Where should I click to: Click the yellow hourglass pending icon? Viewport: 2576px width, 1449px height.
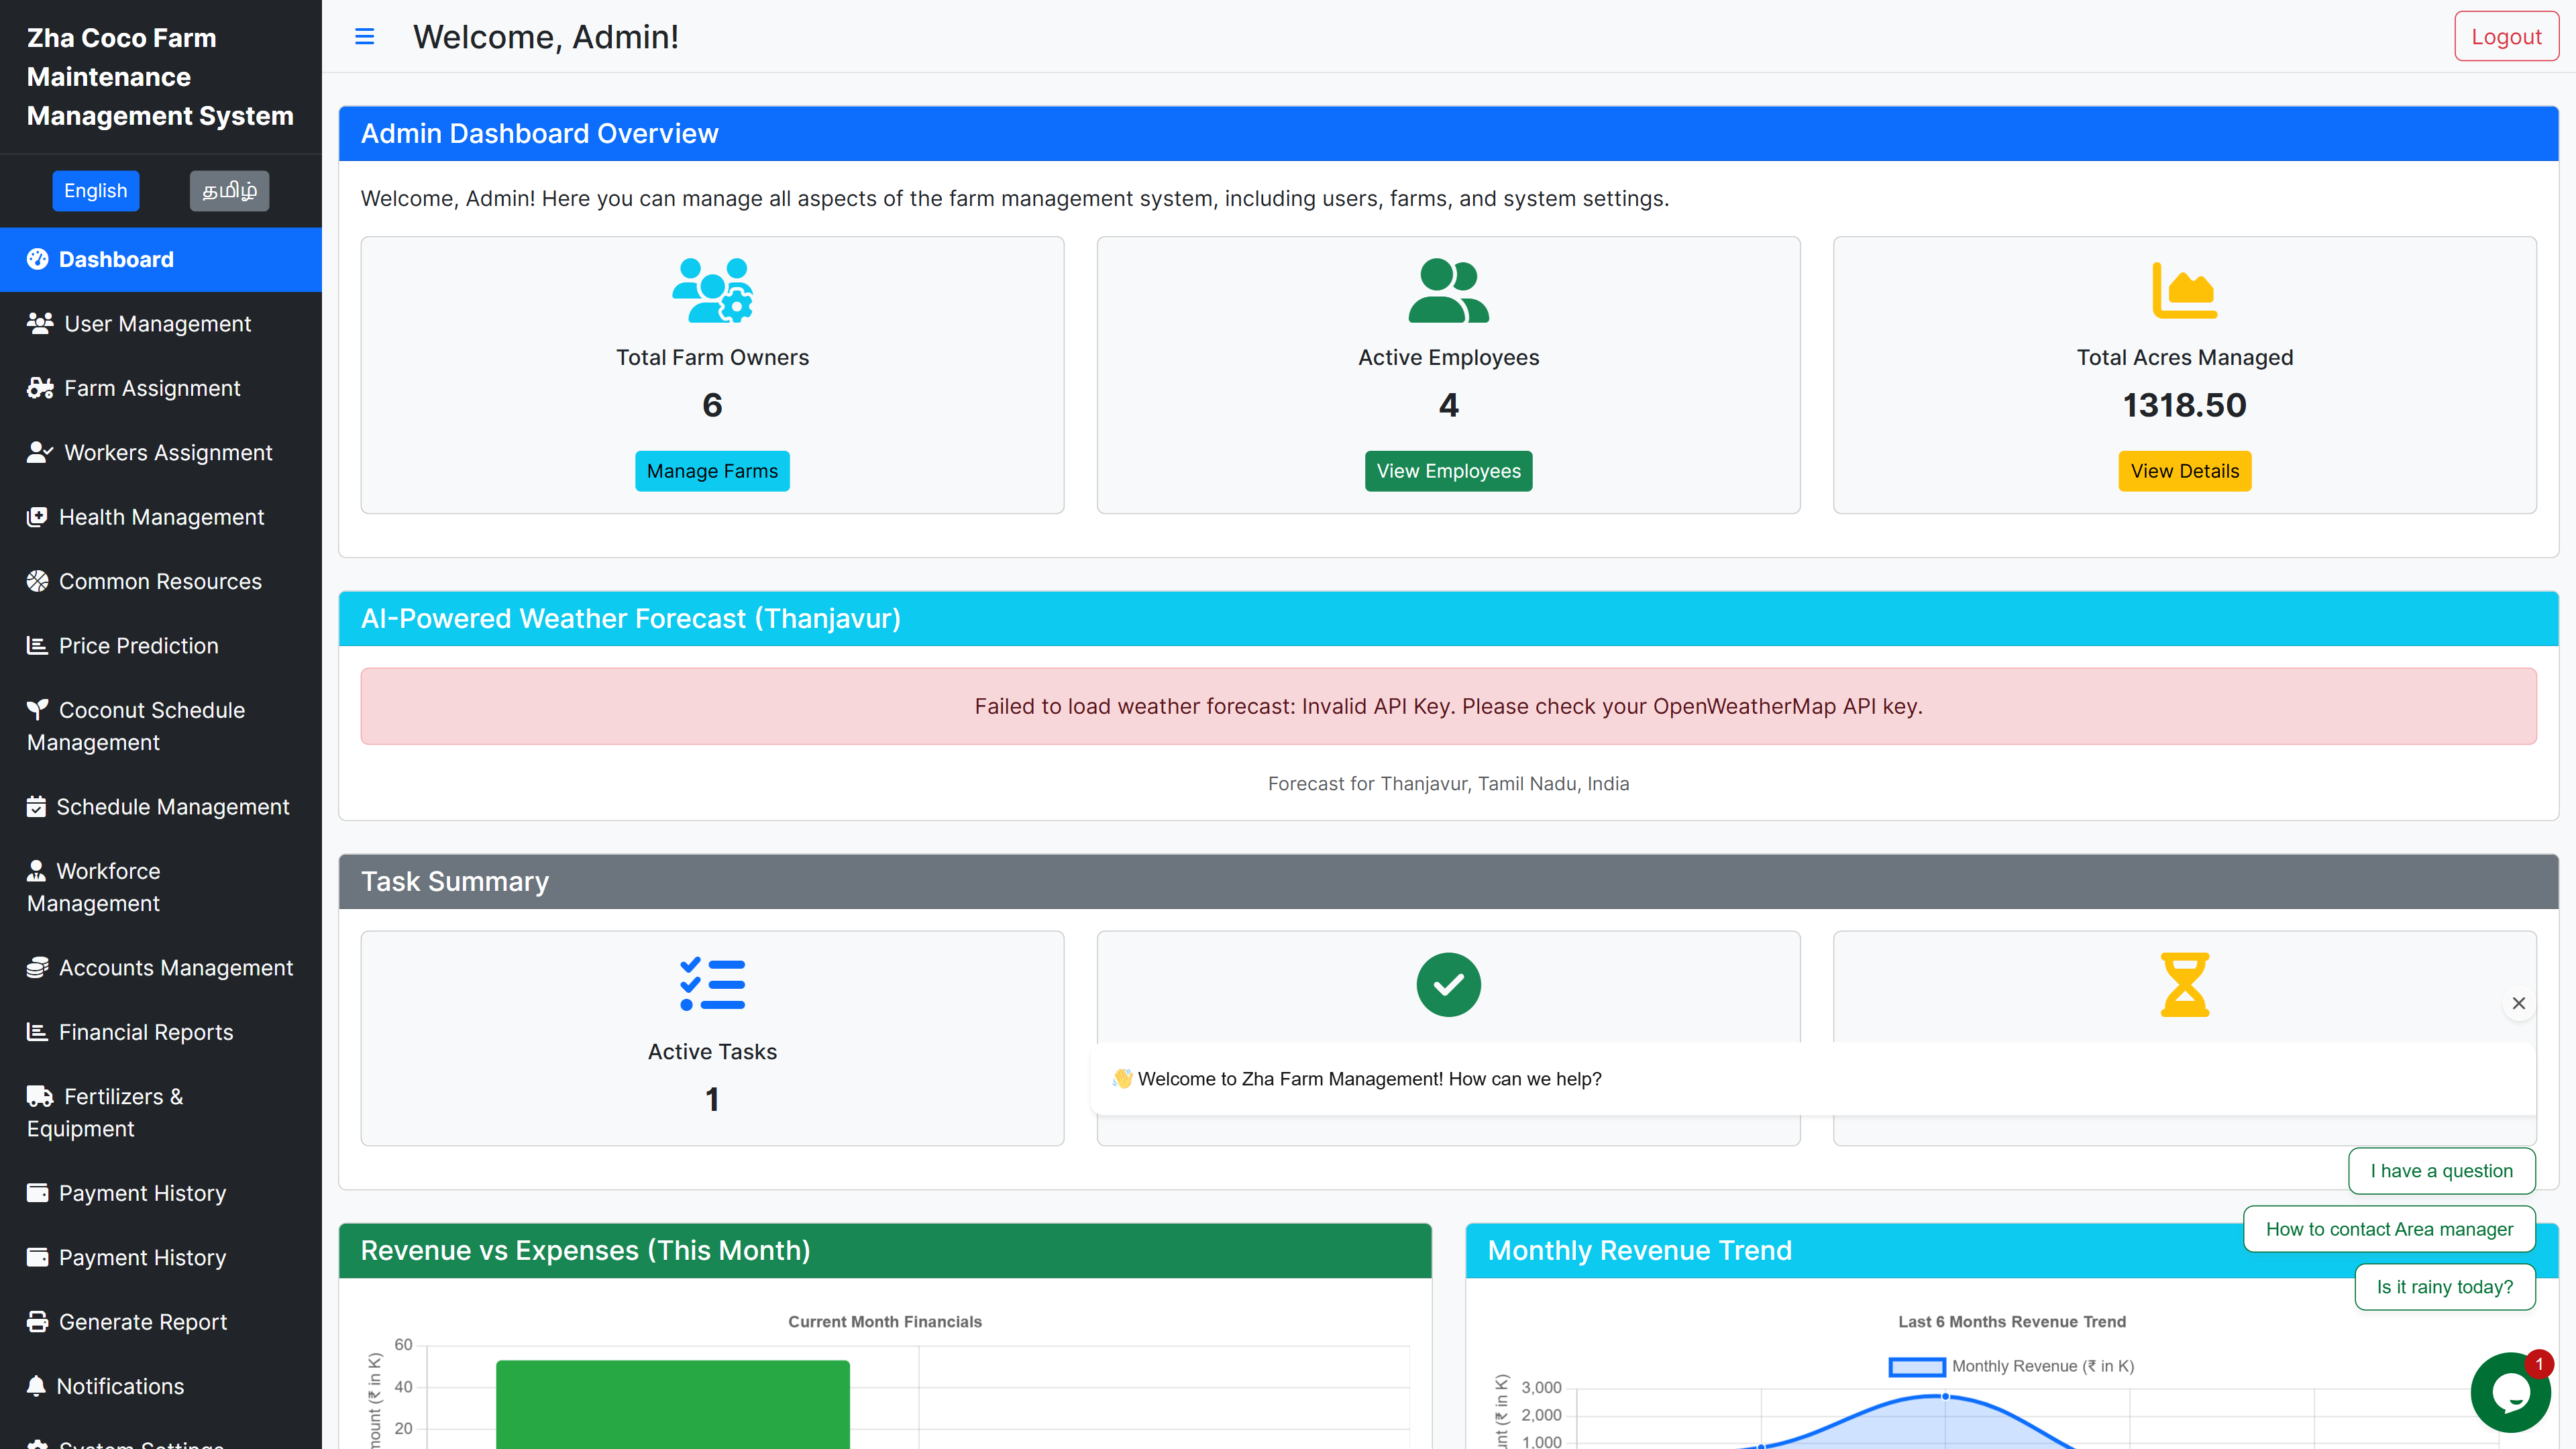pyautogui.click(x=2184, y=984)
